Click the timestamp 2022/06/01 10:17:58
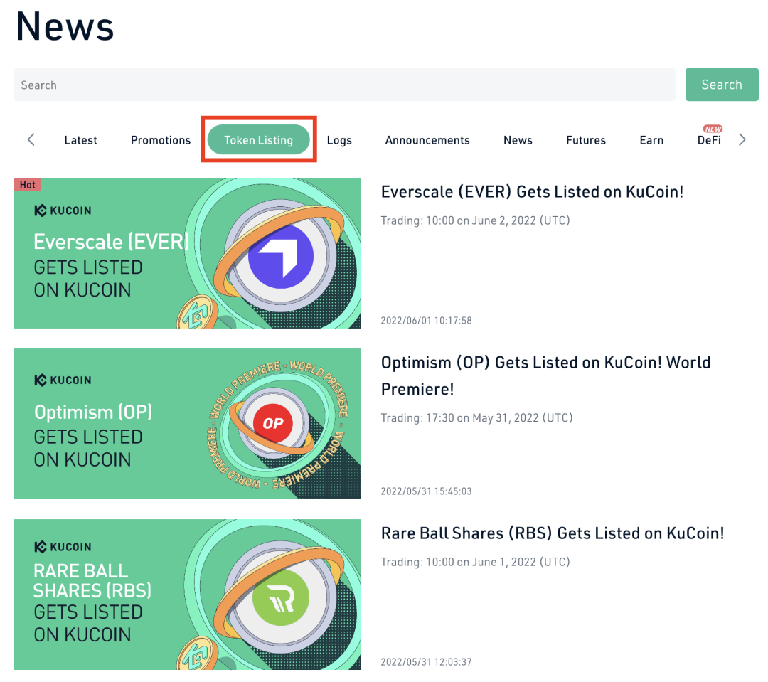768x682 pixels. point(426,321)
